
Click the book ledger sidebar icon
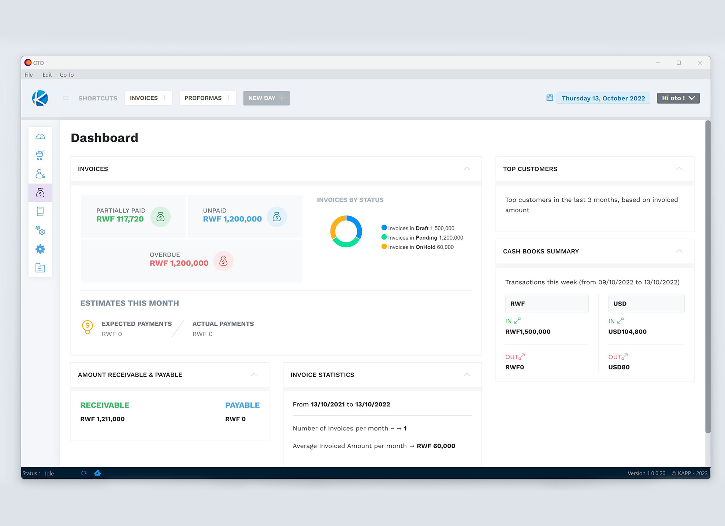[x=40, y=211]
